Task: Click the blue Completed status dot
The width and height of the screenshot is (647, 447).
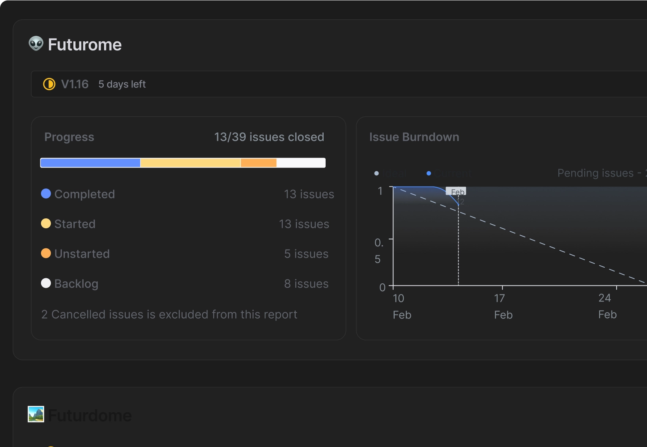Action: 46,194
